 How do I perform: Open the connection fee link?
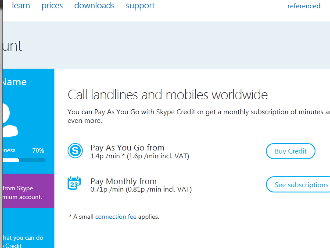coord(116,217)
